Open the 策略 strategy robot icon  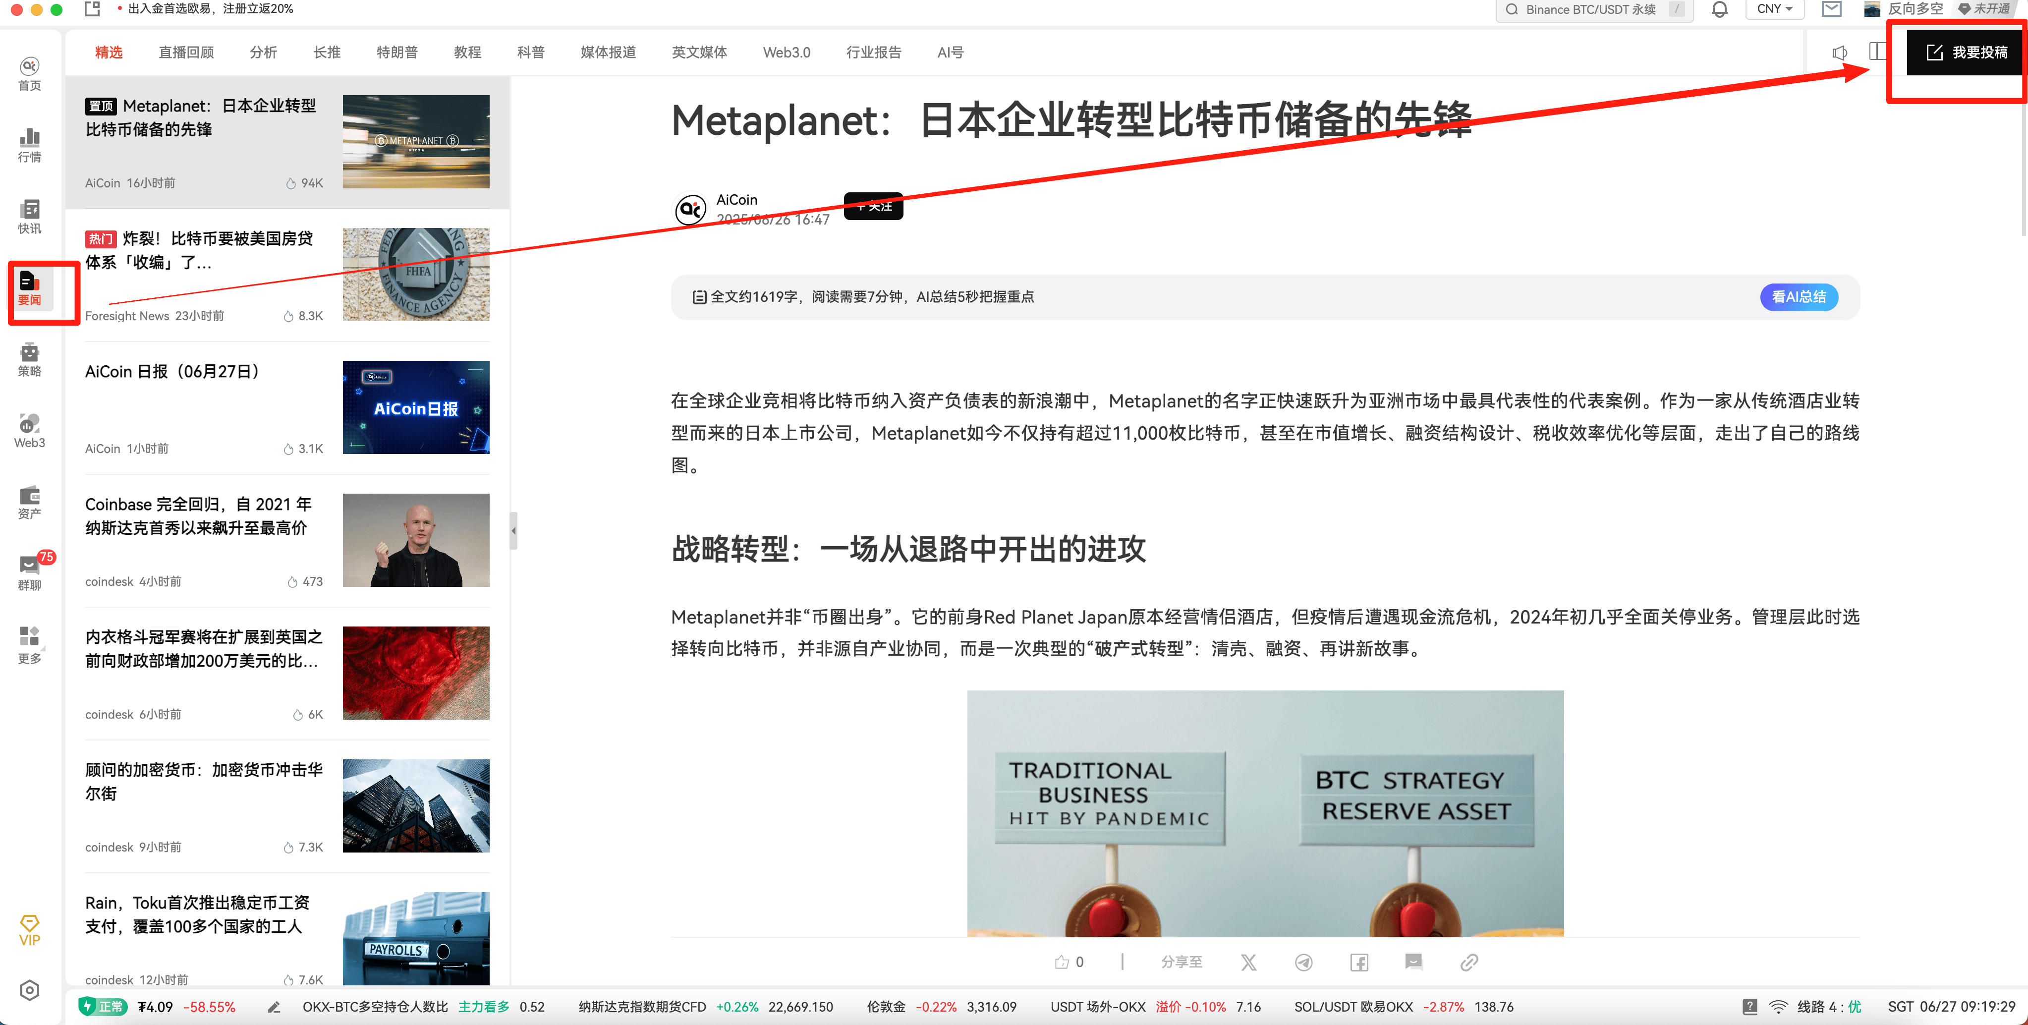pos(30,359)
